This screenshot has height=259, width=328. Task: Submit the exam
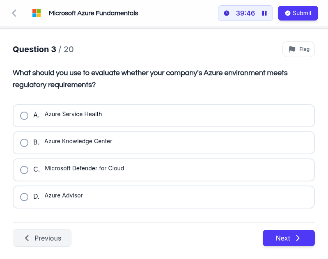[298, 13]
